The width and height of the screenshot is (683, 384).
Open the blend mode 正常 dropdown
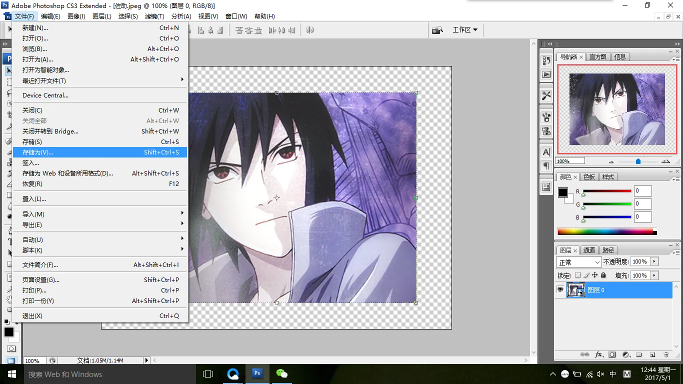pos(579,262)
